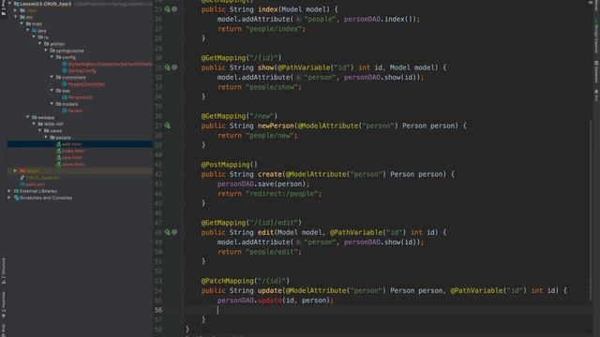Click line number 56 in the gutter

click(x=158, y=310)
